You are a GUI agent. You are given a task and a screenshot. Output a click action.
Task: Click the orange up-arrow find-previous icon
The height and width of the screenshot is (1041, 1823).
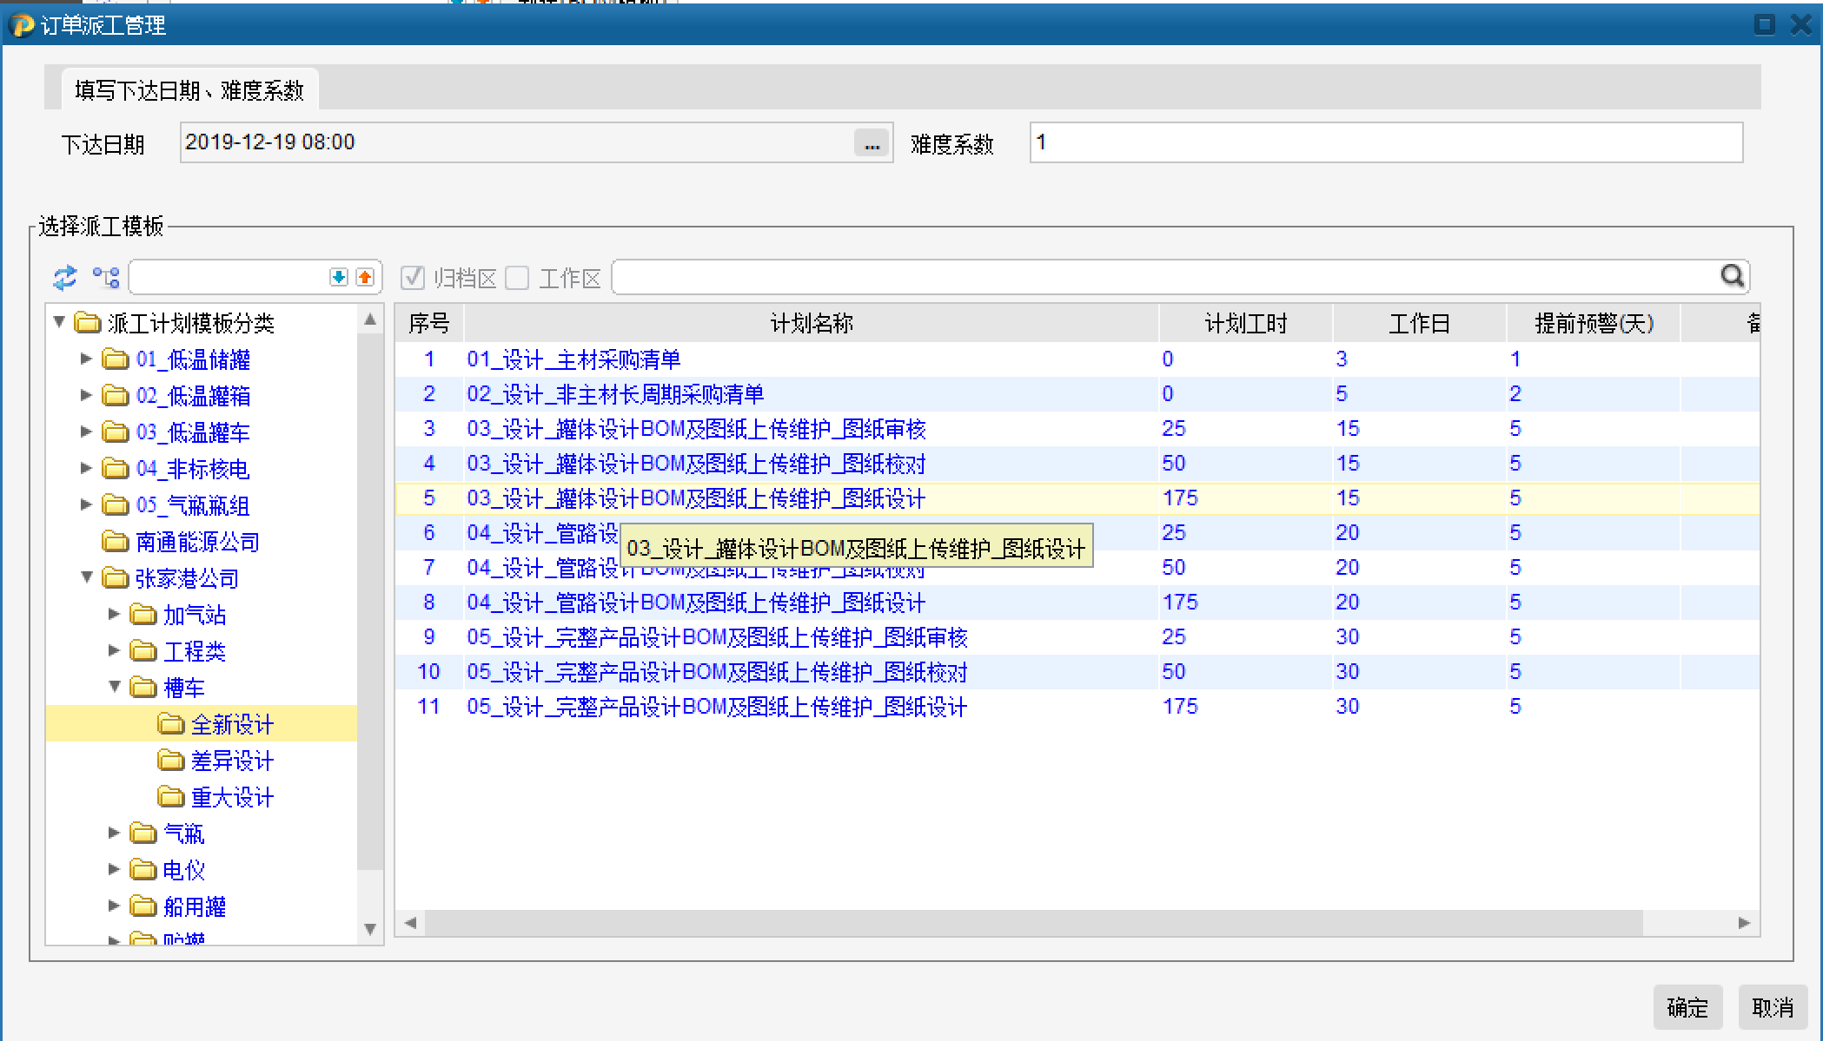click(365, 277)
